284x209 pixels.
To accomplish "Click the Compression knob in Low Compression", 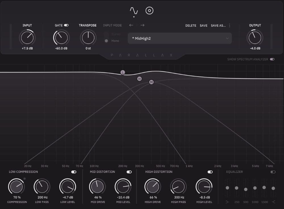I will pos(16,187).
